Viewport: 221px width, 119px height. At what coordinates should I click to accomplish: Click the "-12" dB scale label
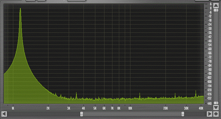pos(210,16)
